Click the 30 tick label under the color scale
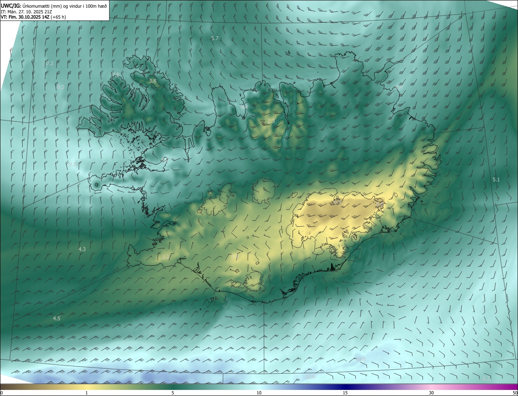The image size is (518, 396). (431, 393)
